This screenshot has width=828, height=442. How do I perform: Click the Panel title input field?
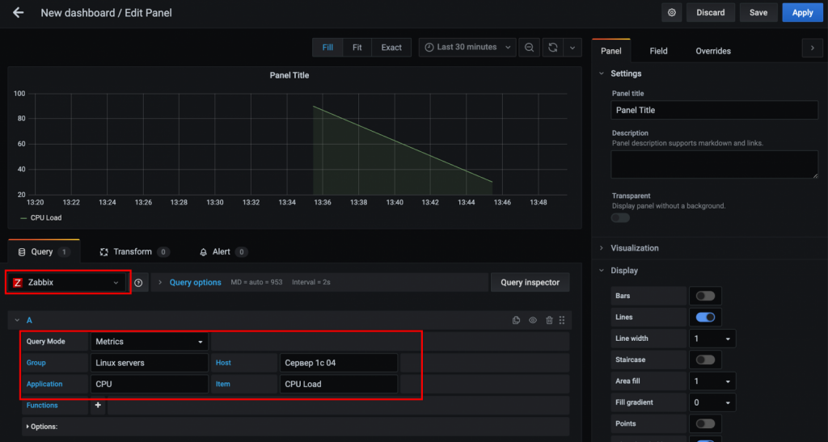(x=714, y=110)
